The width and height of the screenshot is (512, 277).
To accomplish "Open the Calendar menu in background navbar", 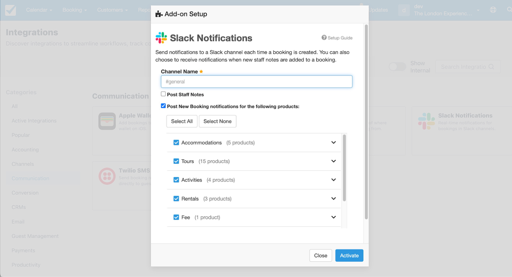I will pos(39,10).
